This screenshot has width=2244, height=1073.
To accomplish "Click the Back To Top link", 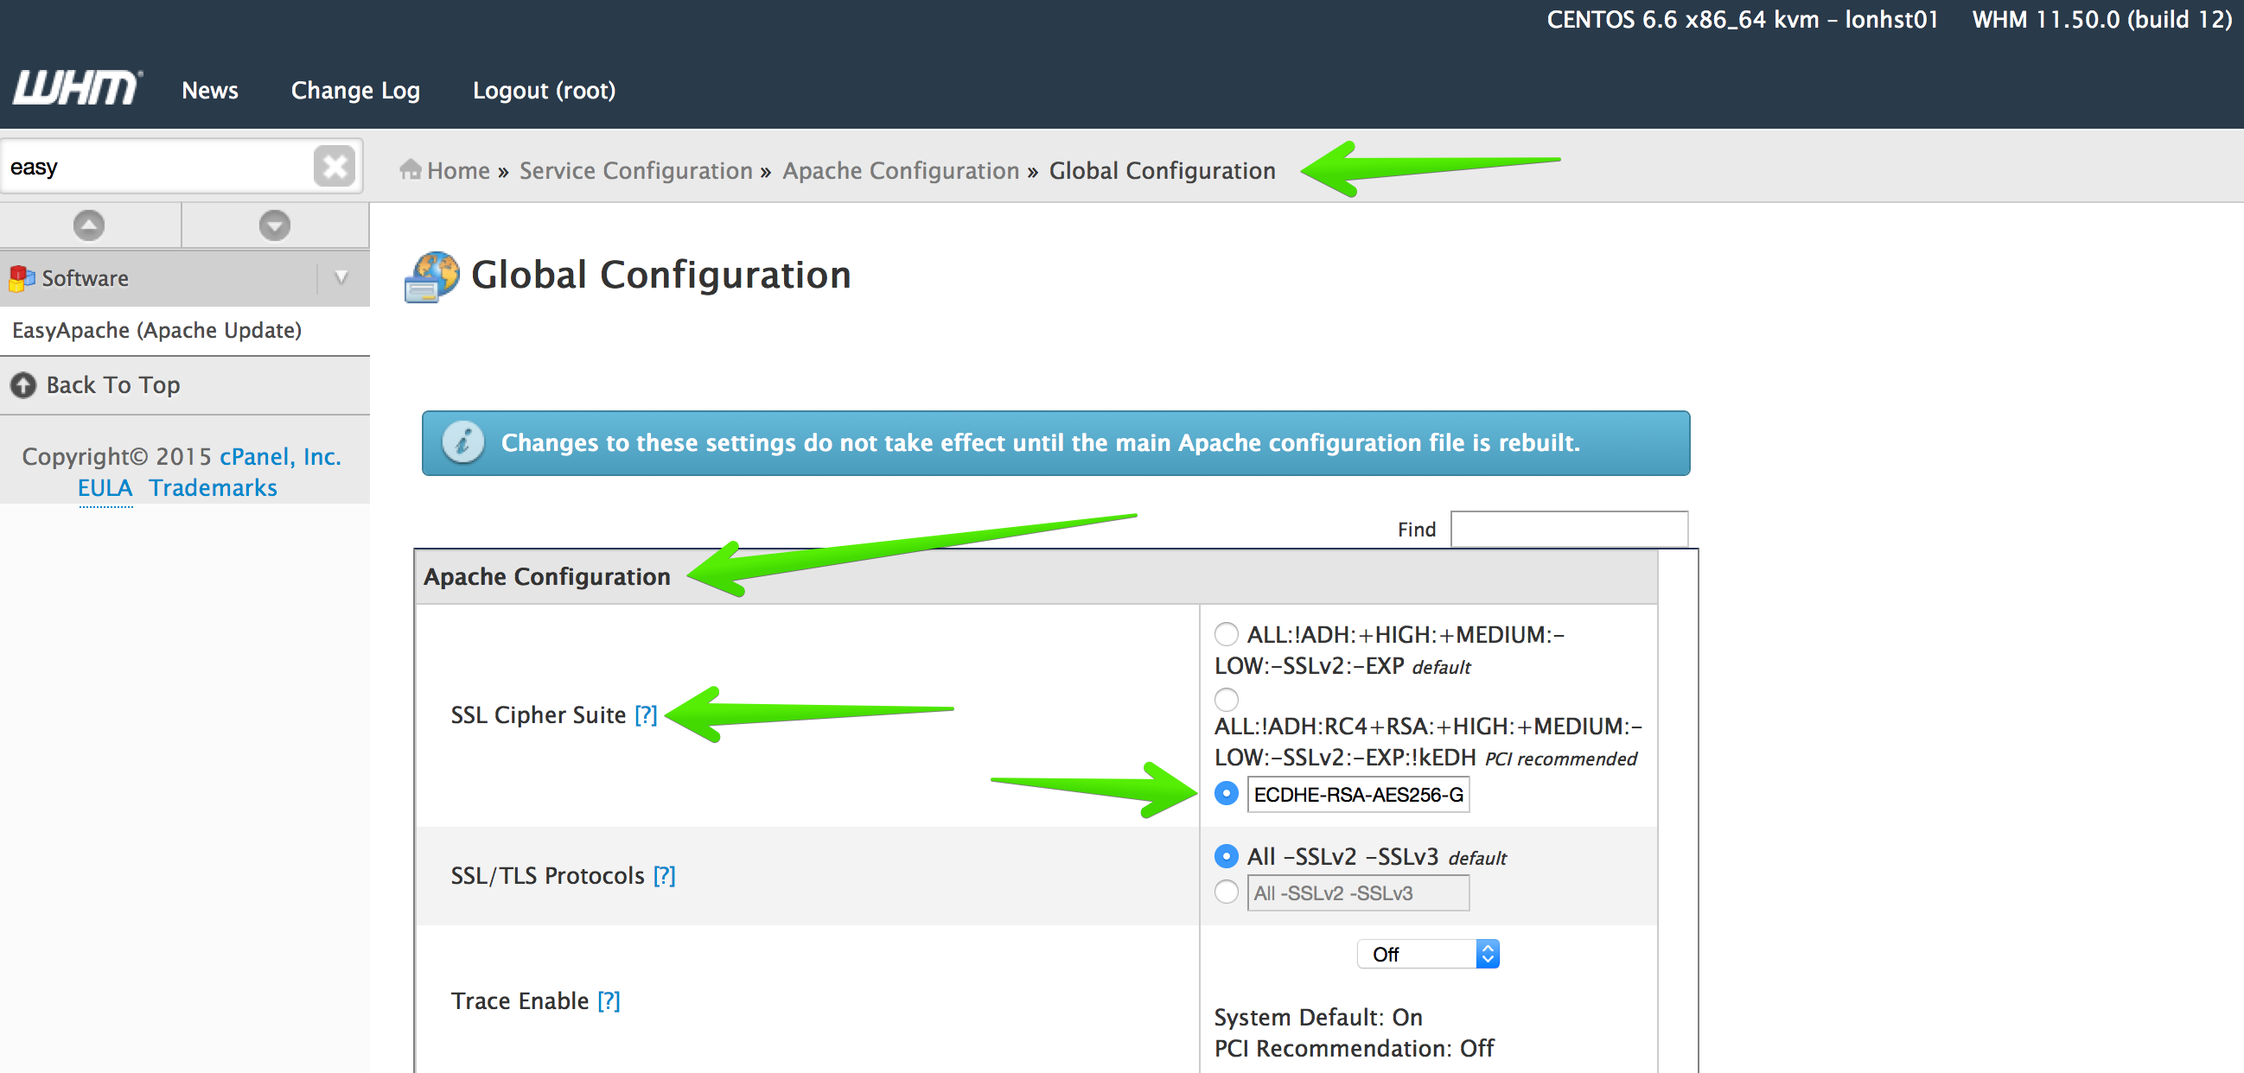I will pos(113,385).
